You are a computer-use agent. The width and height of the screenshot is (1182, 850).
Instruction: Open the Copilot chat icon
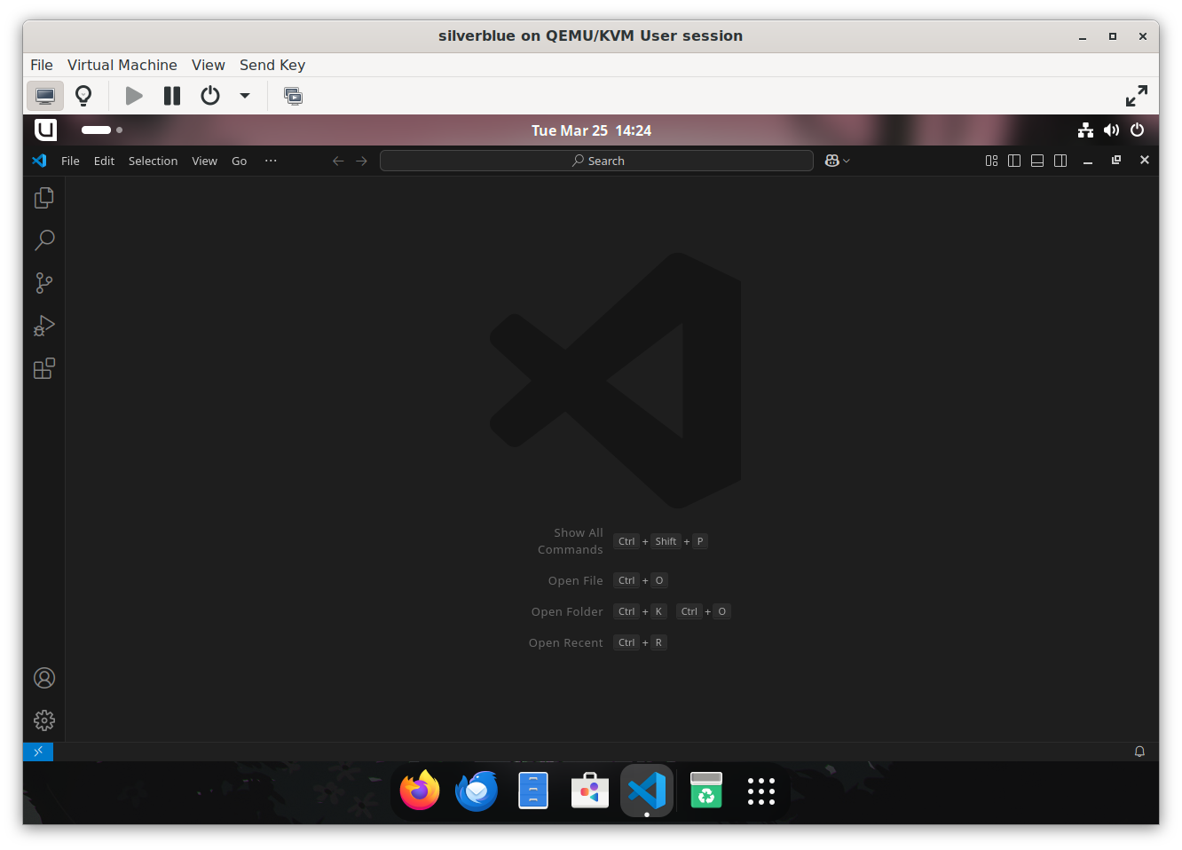pos(831,161)
